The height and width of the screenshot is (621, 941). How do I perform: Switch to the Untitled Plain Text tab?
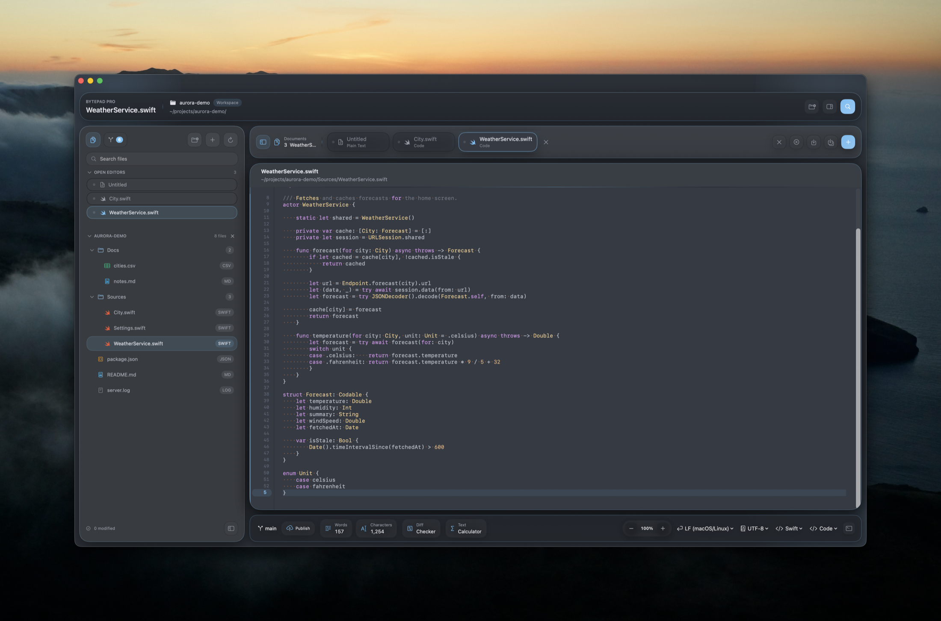tap(358, 142)
